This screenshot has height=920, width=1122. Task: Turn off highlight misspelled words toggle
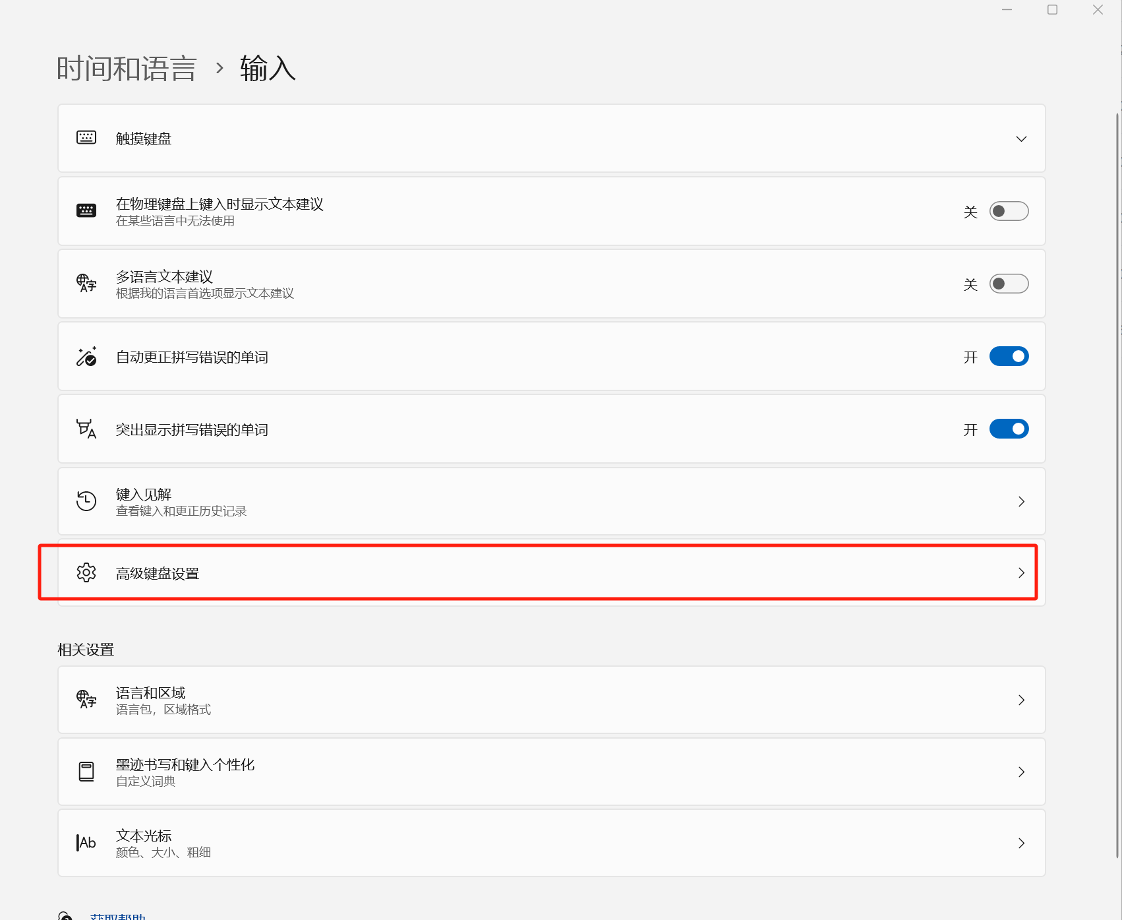tap(1008, 429)
